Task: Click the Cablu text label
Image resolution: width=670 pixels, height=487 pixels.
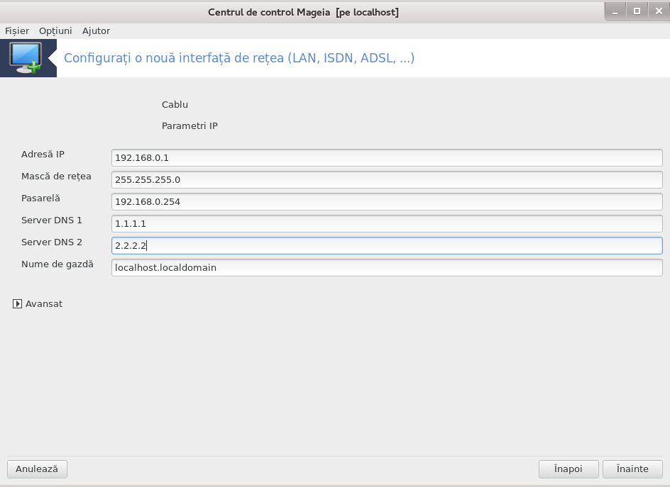Action: (175, 105)
